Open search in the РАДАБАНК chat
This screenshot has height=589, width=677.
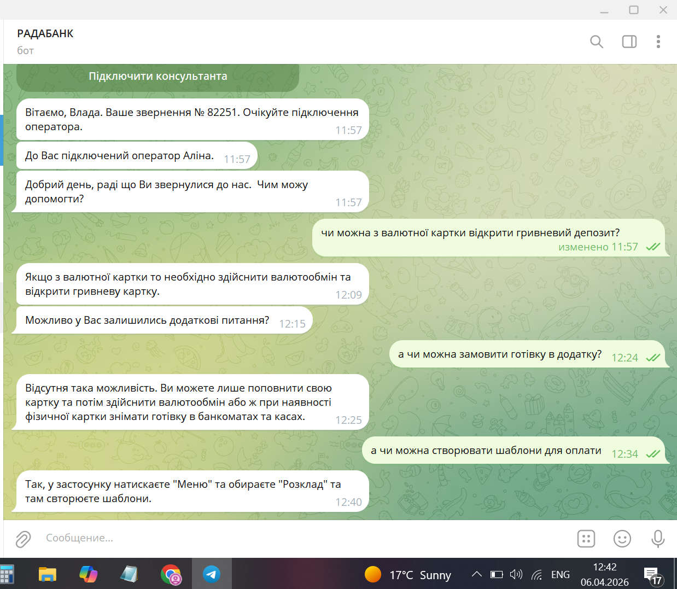coord(597,42)
